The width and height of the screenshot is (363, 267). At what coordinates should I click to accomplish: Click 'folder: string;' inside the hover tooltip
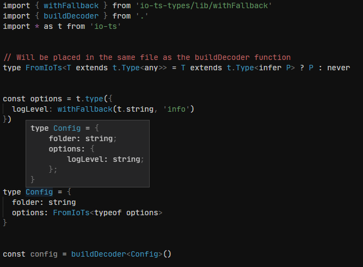(x=83, y=138)
